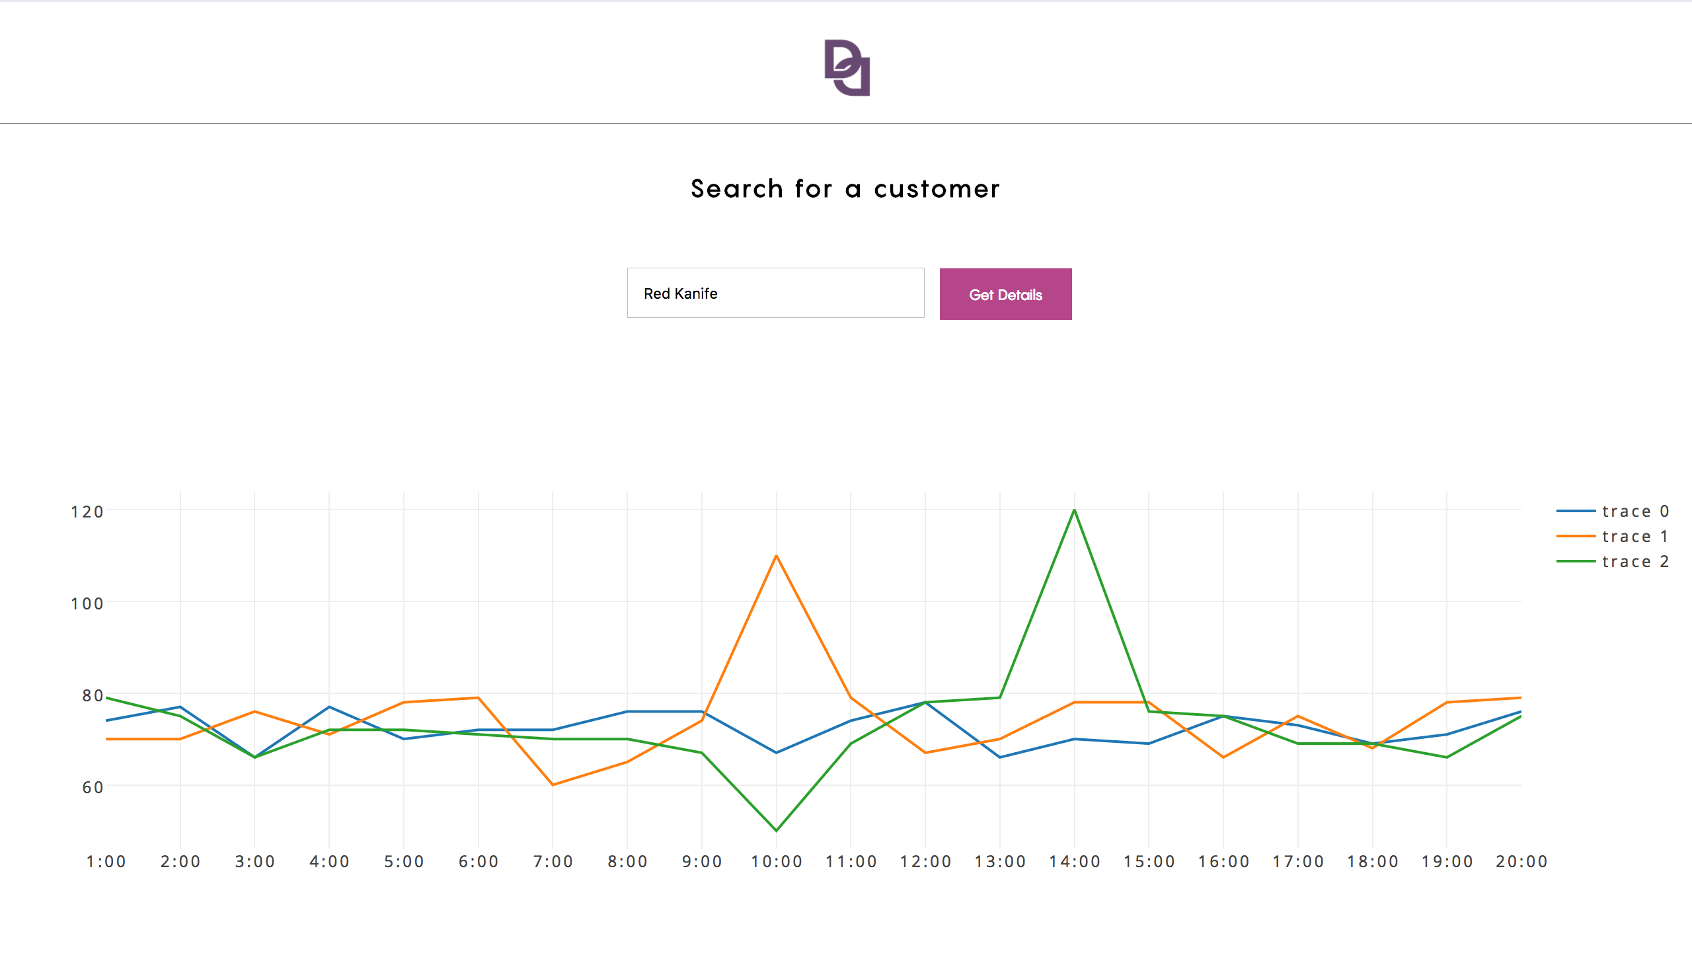Image resolution: width=1692 pixels, height=961 pixels.
Task: Click the orange trace 1 legend line swatch
Action: point(1576,537)
